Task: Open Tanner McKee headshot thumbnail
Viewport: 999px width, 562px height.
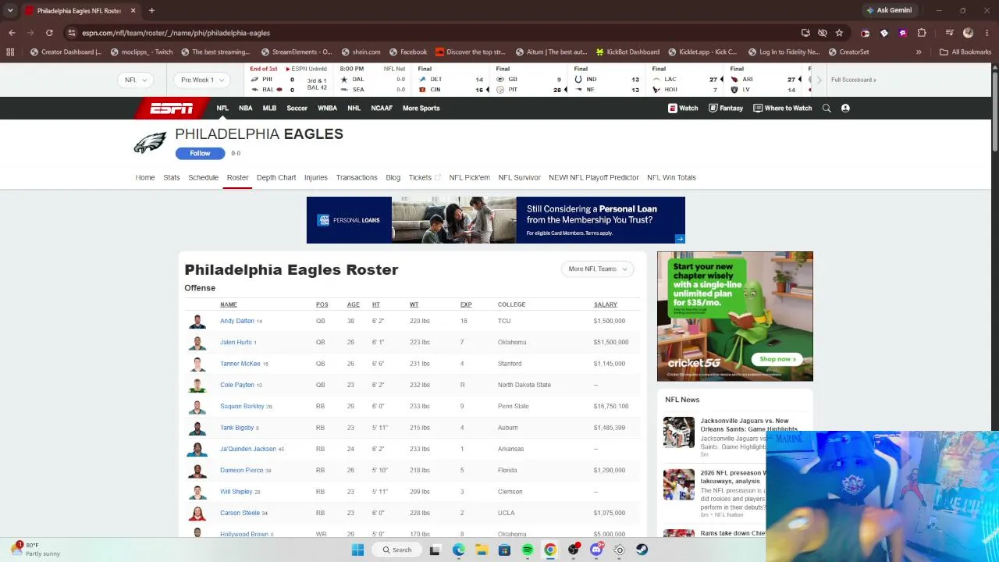Action: click(x=197, y=364)
